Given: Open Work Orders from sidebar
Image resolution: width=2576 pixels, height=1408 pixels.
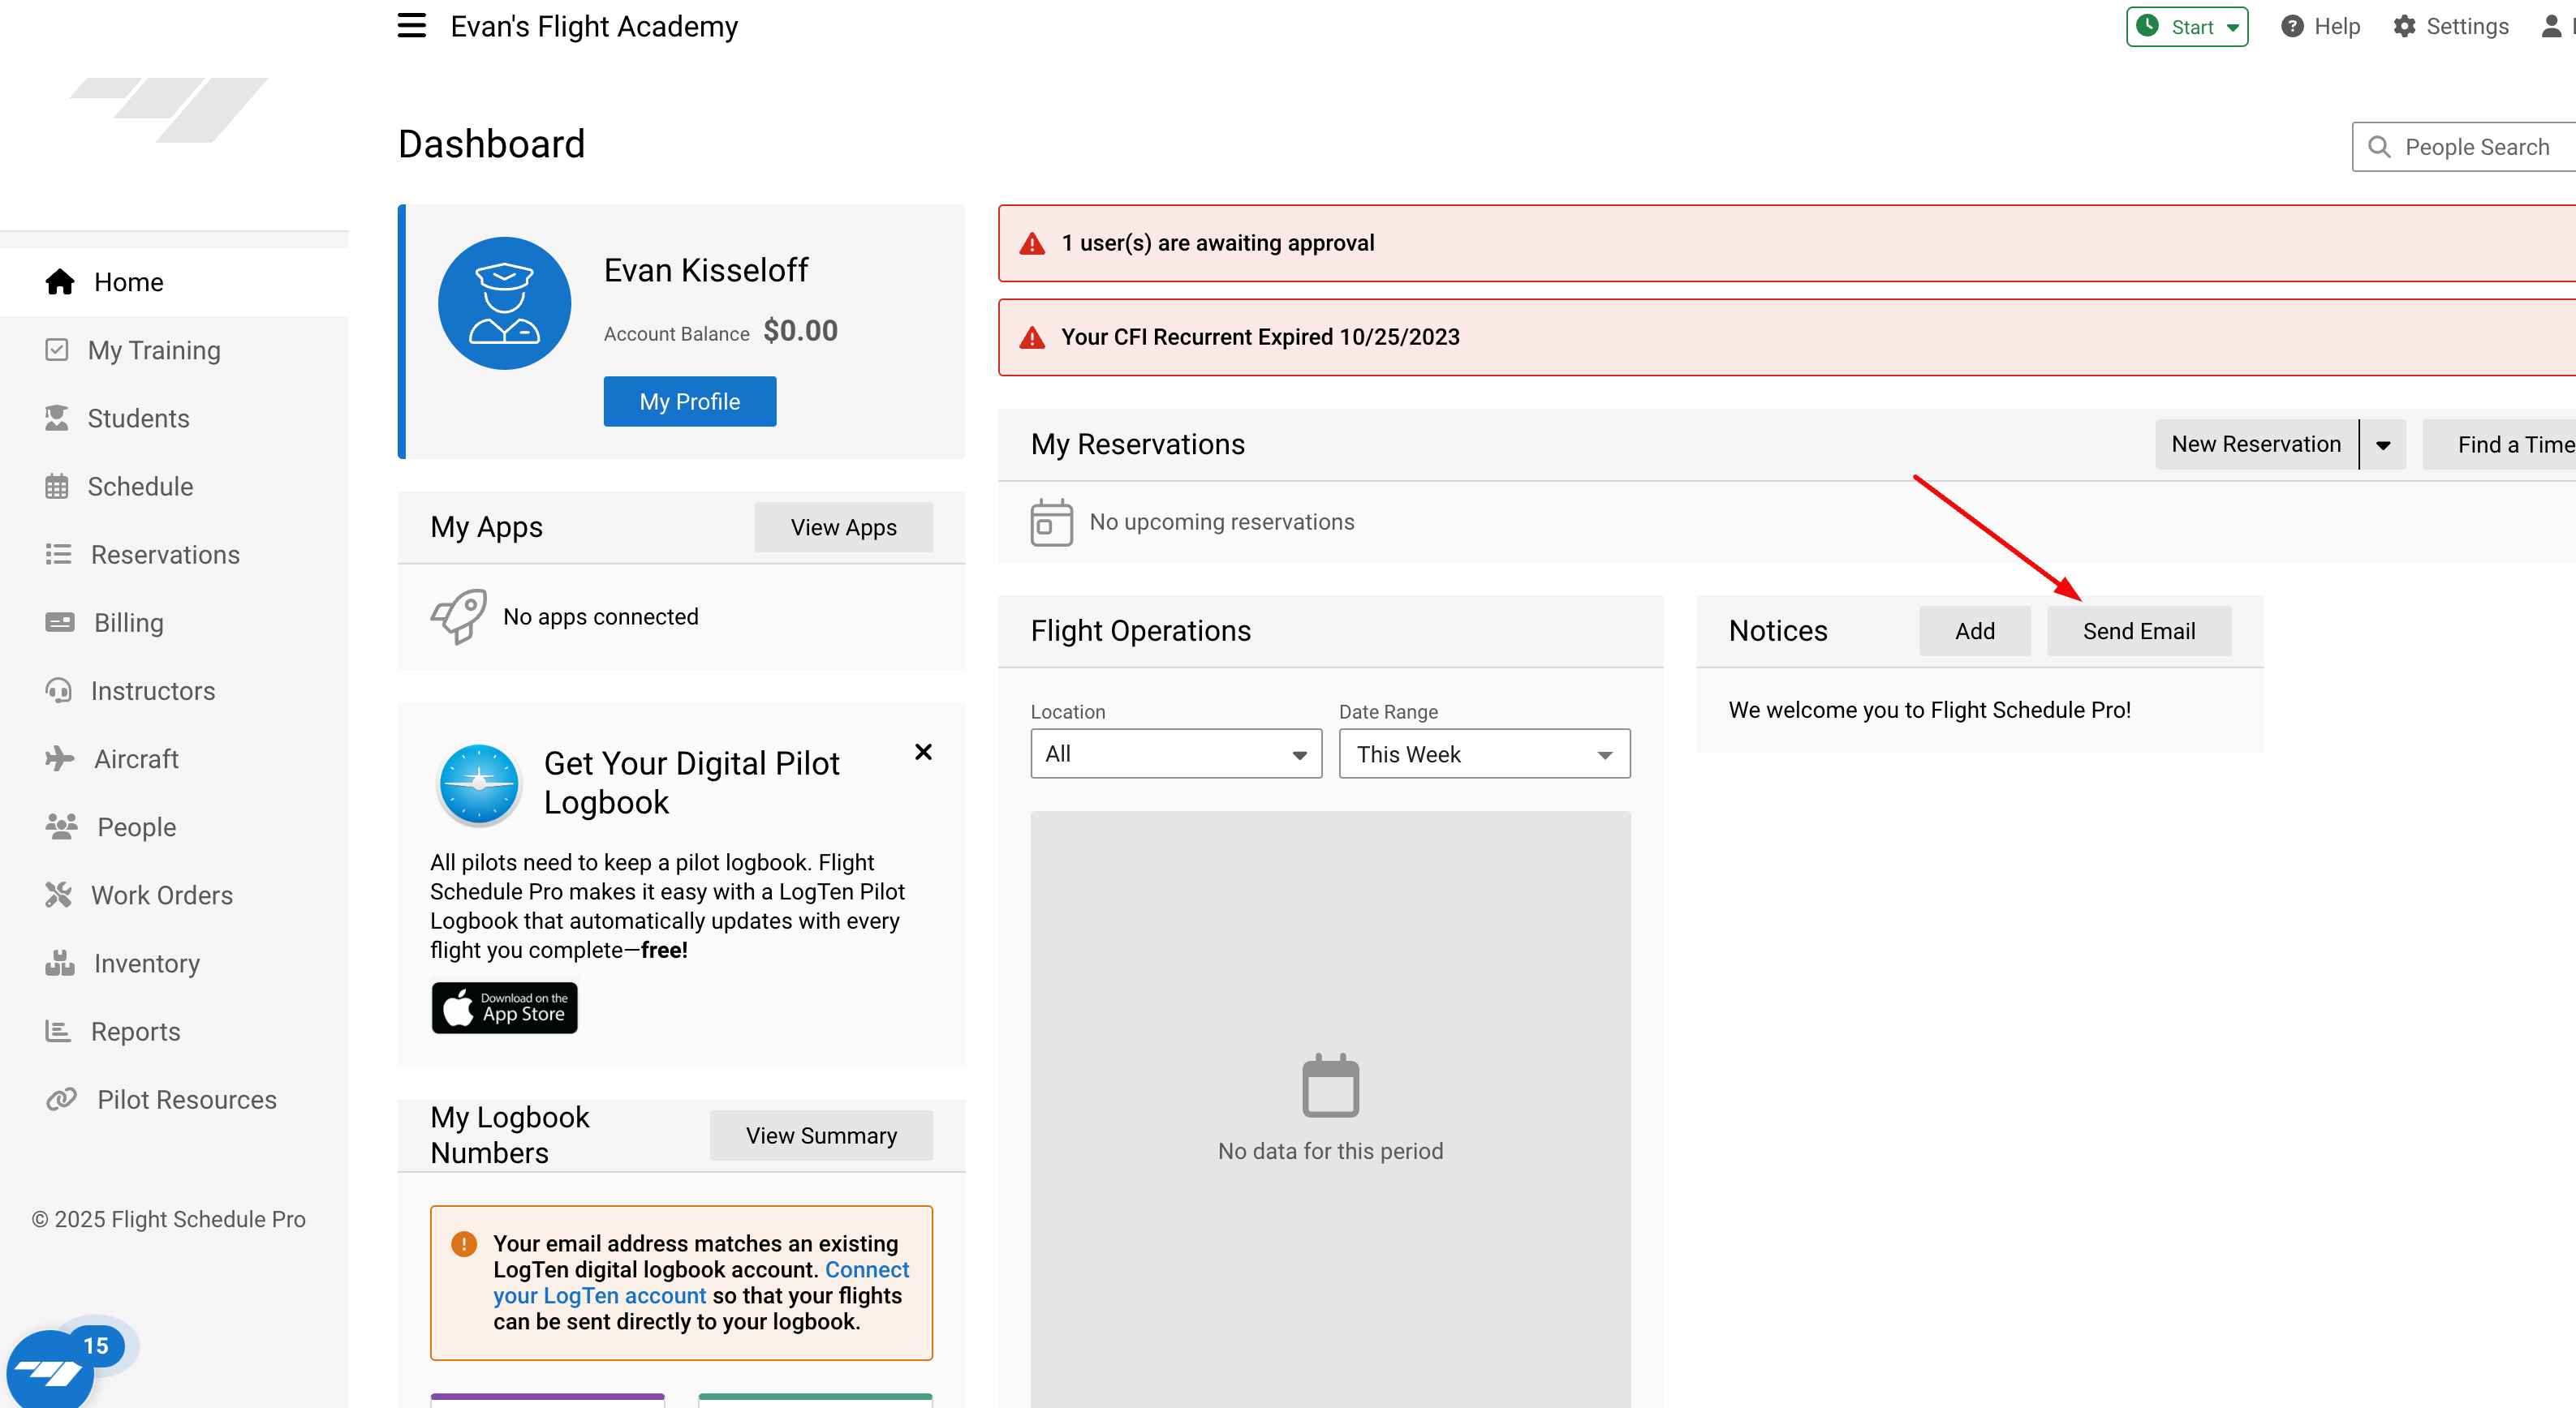Looking at the screenshot, I should coord(174,895).
